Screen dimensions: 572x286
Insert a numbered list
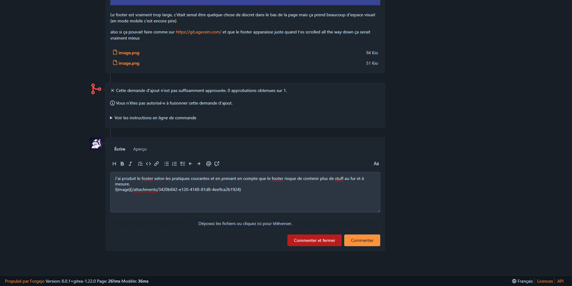(175, 164)
